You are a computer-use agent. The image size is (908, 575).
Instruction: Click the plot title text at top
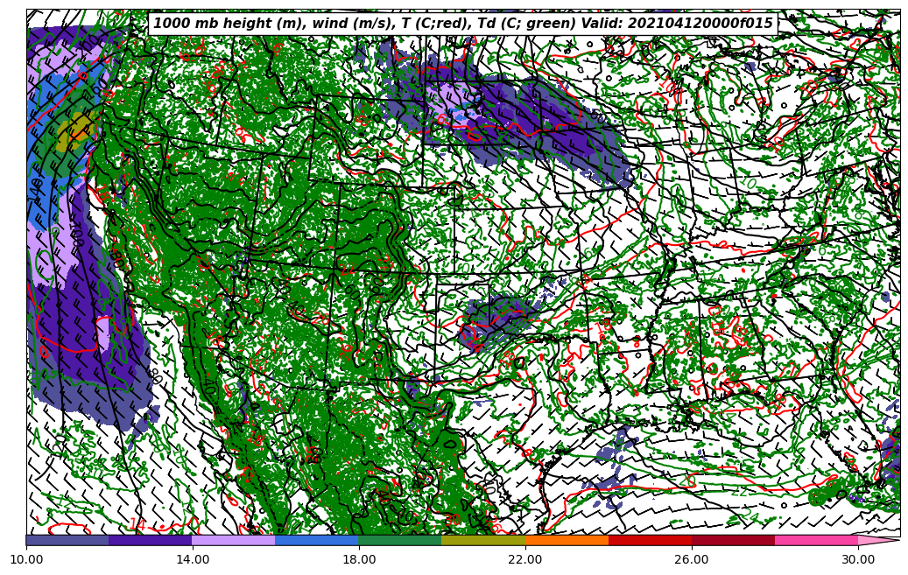coord(463,24)
